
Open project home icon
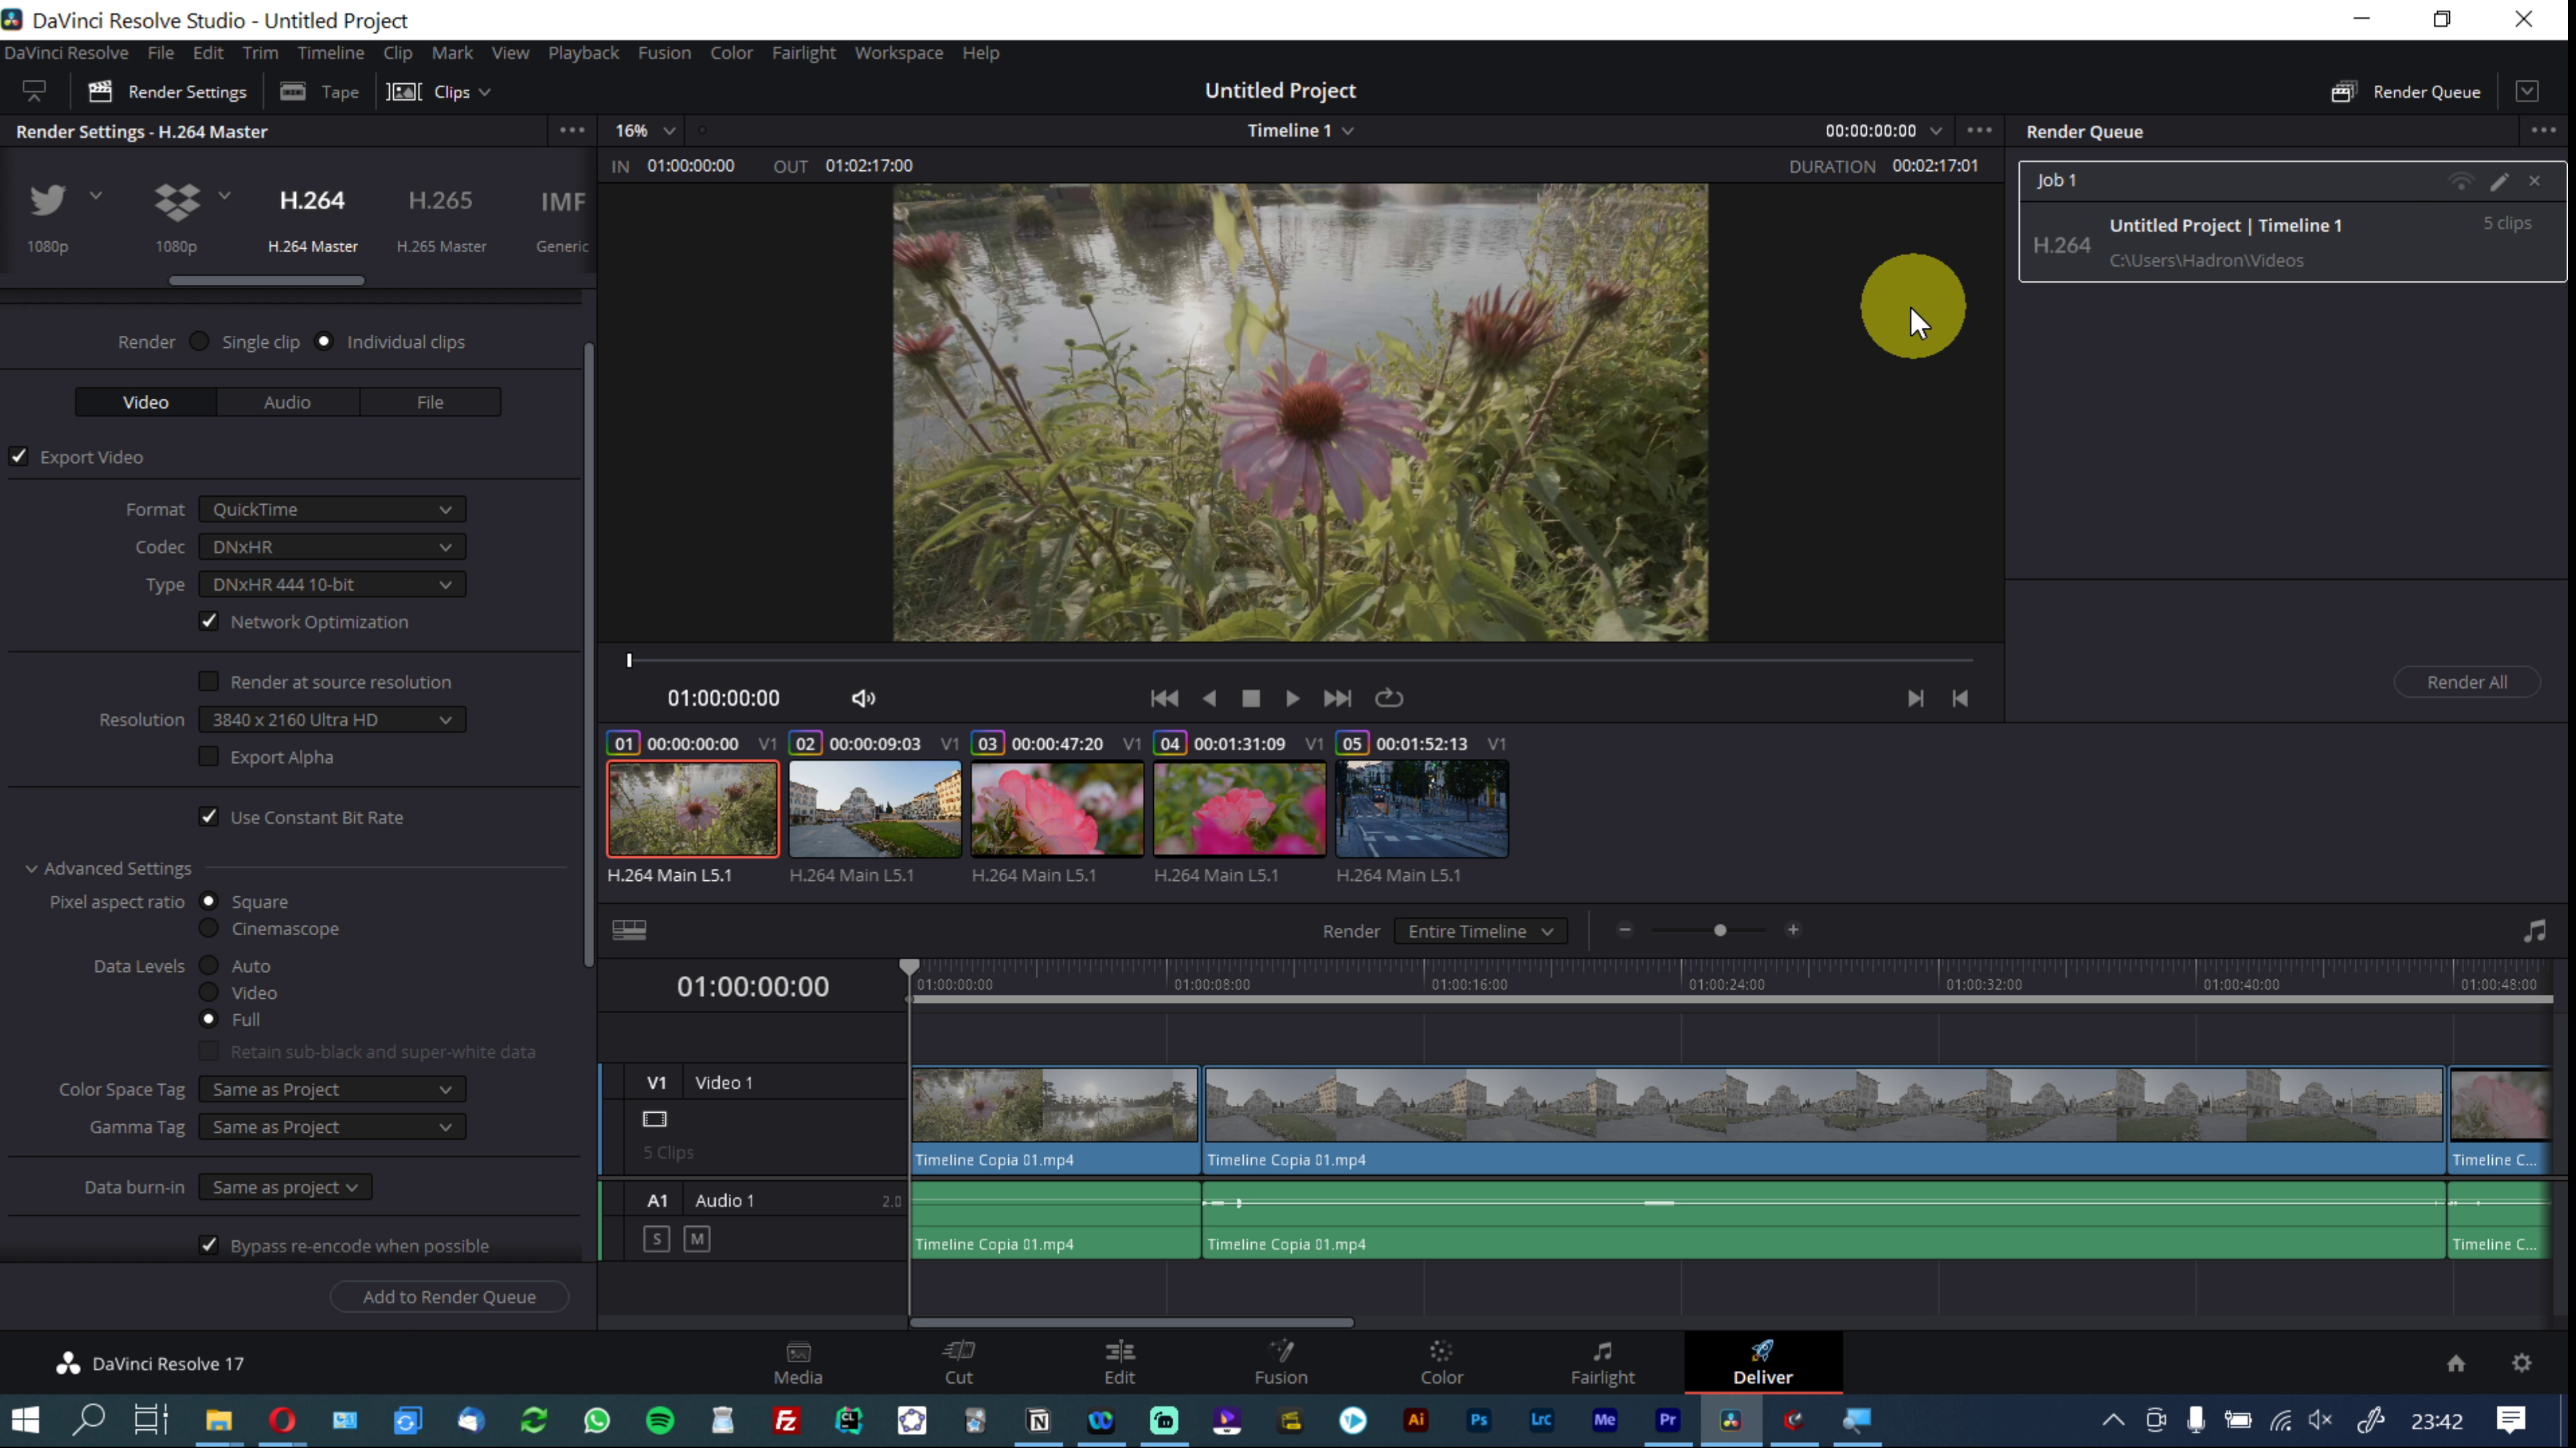tap(2456, 1363)
